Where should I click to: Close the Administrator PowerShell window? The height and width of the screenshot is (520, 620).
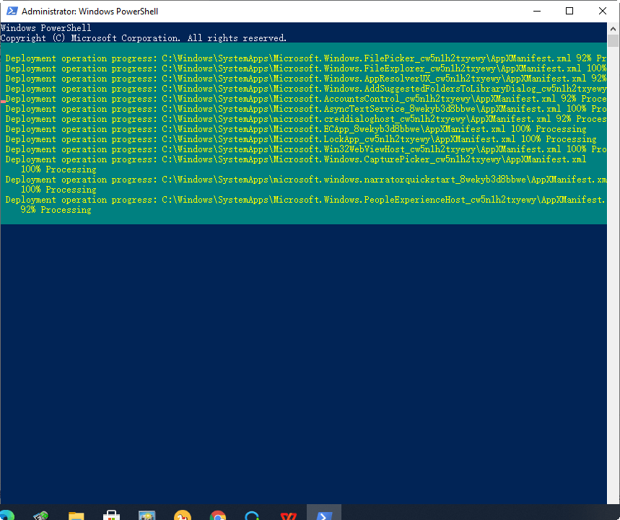pos(603,12)
